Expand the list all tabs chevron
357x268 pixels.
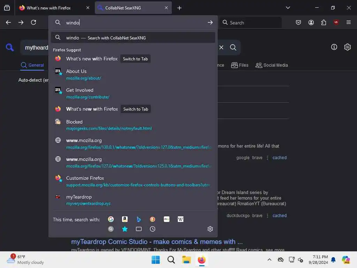coord(288,8)
